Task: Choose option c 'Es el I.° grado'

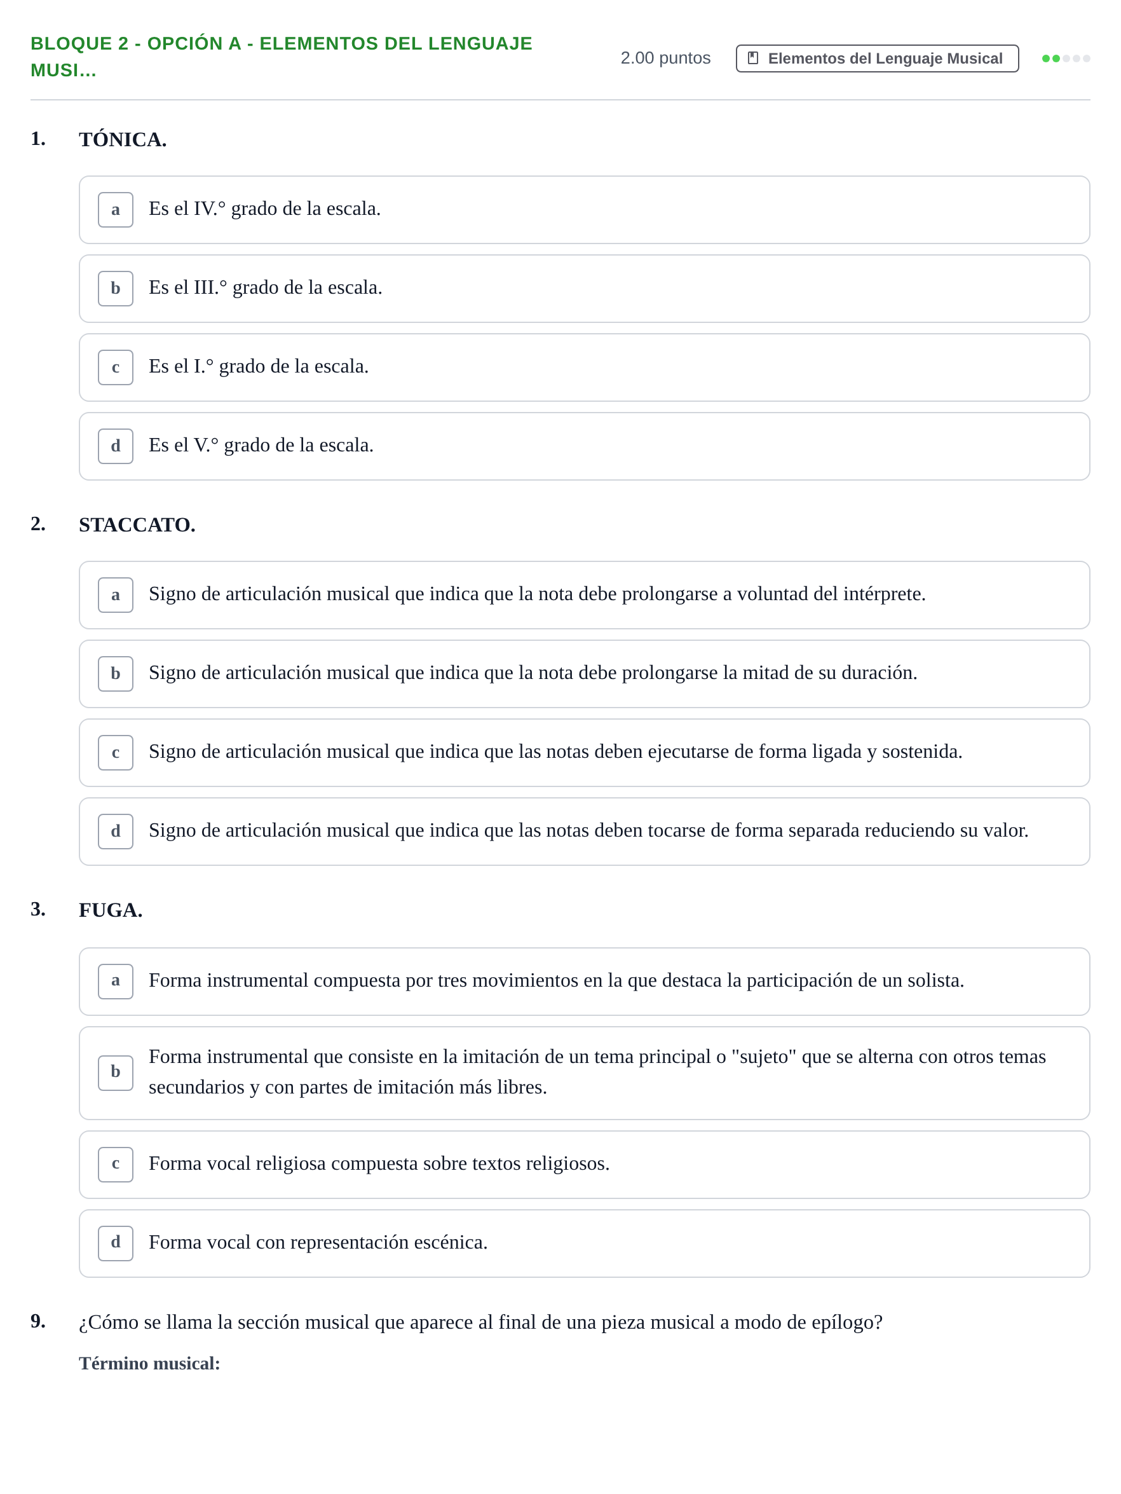Action: tap(584, 367)
